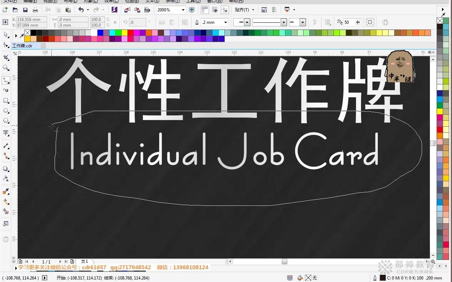Click the Undo button
This screenshot has height=282, width=452.
[82, 10]
